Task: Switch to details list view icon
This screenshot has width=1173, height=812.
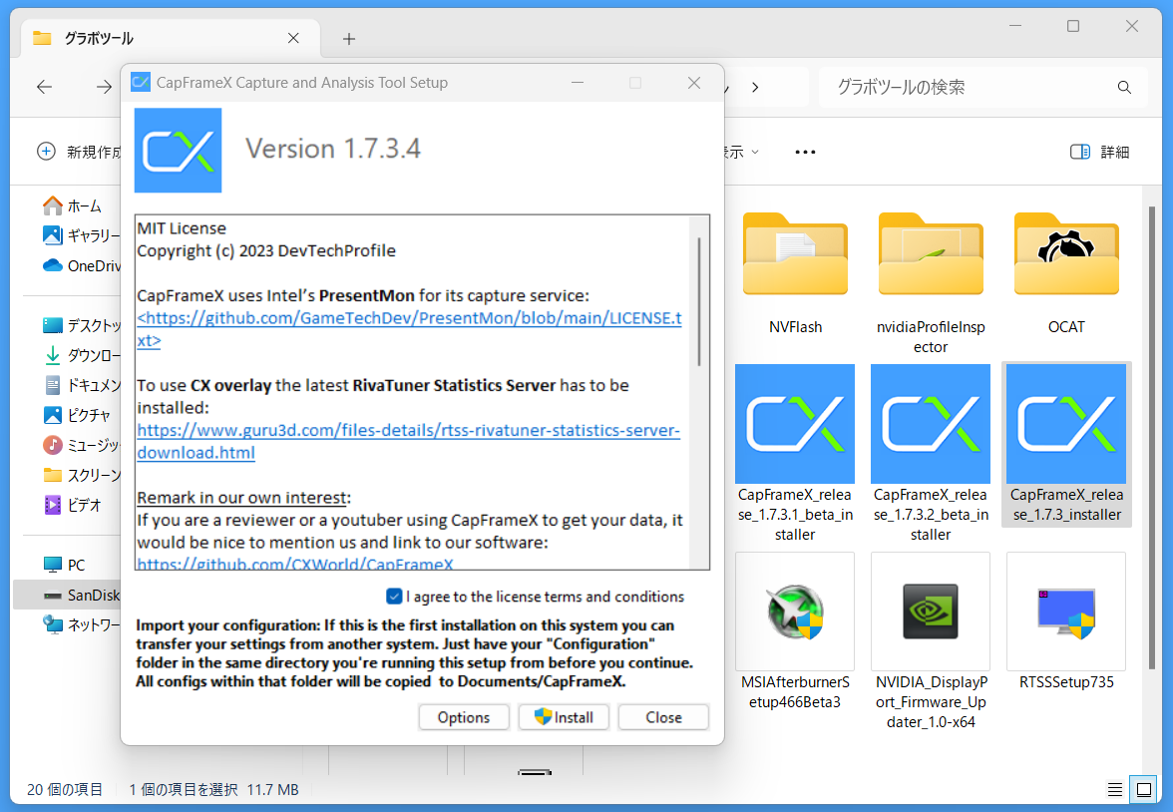Action: (1115, 789)
